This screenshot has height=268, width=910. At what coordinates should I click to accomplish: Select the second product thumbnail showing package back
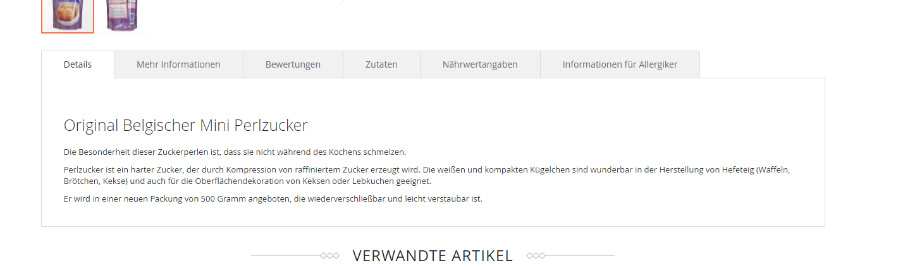[123, 16]
